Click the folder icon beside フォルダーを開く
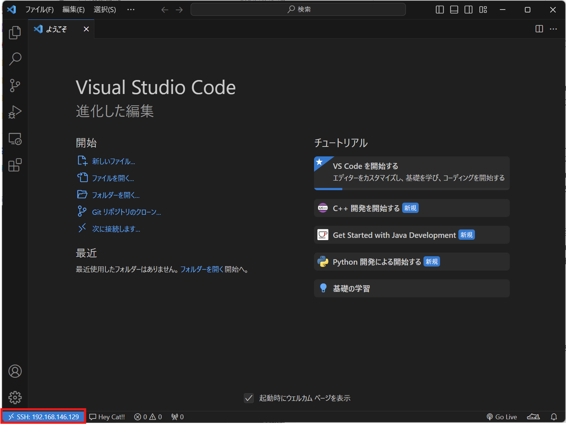This screenshot has width=566, height=424. [x=82, y=195]
